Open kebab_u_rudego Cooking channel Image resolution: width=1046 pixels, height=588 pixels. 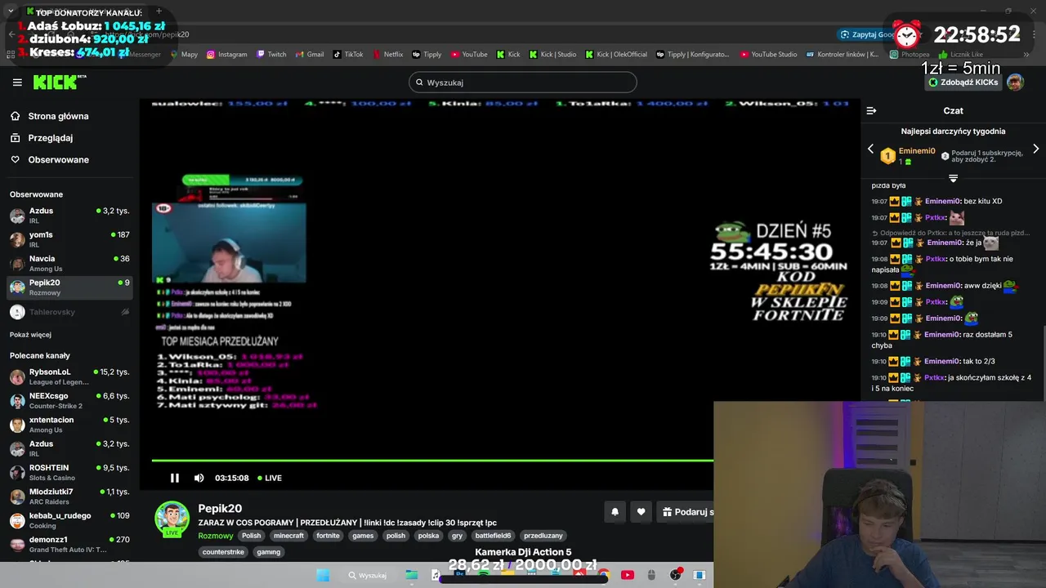click(69, 520)
